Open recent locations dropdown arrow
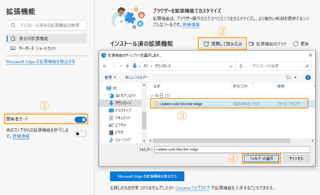 (121, 66)
